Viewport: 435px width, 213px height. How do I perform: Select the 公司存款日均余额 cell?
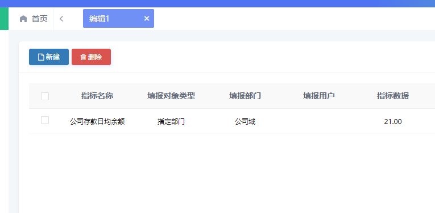tap(97, 122)
